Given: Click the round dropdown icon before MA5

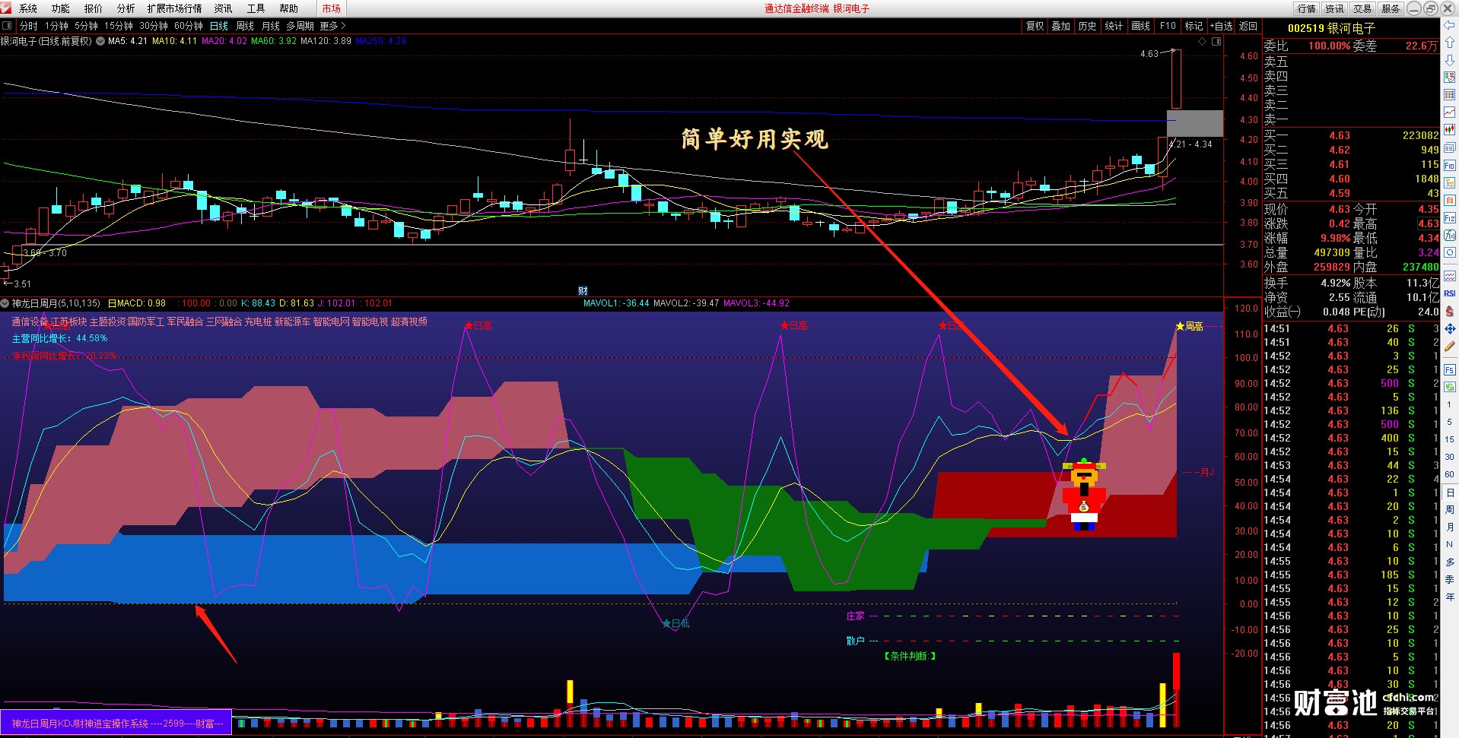Looking at the screenshot, I should [x=100, y=41].
